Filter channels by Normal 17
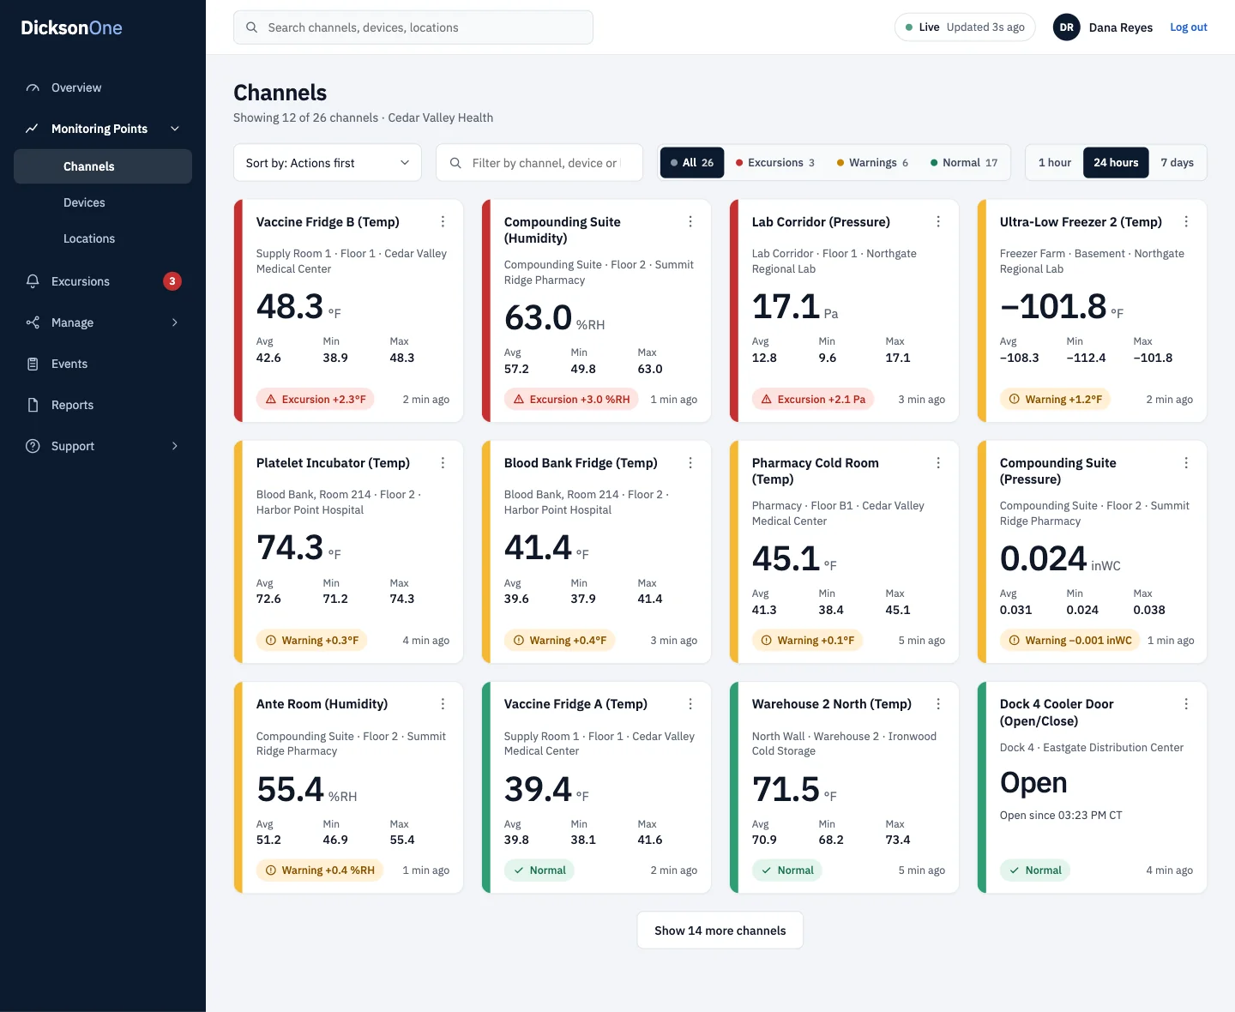The width and height of the screenshot is (1235, 1012). (964, 163)
